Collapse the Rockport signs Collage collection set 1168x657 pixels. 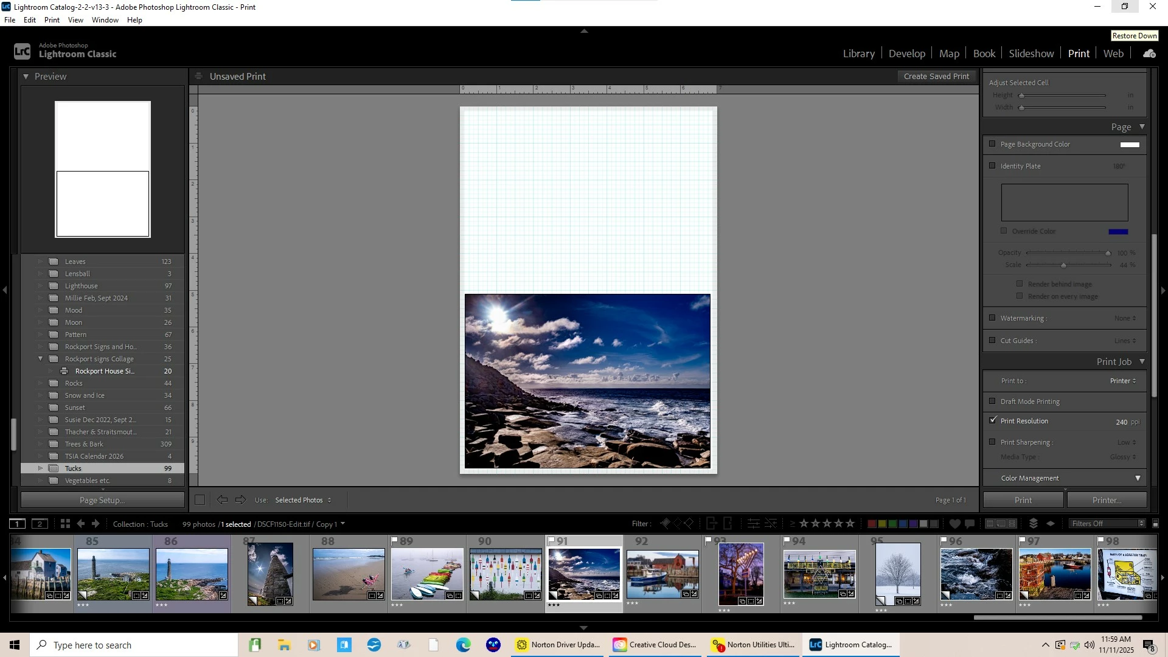[40, 359]
